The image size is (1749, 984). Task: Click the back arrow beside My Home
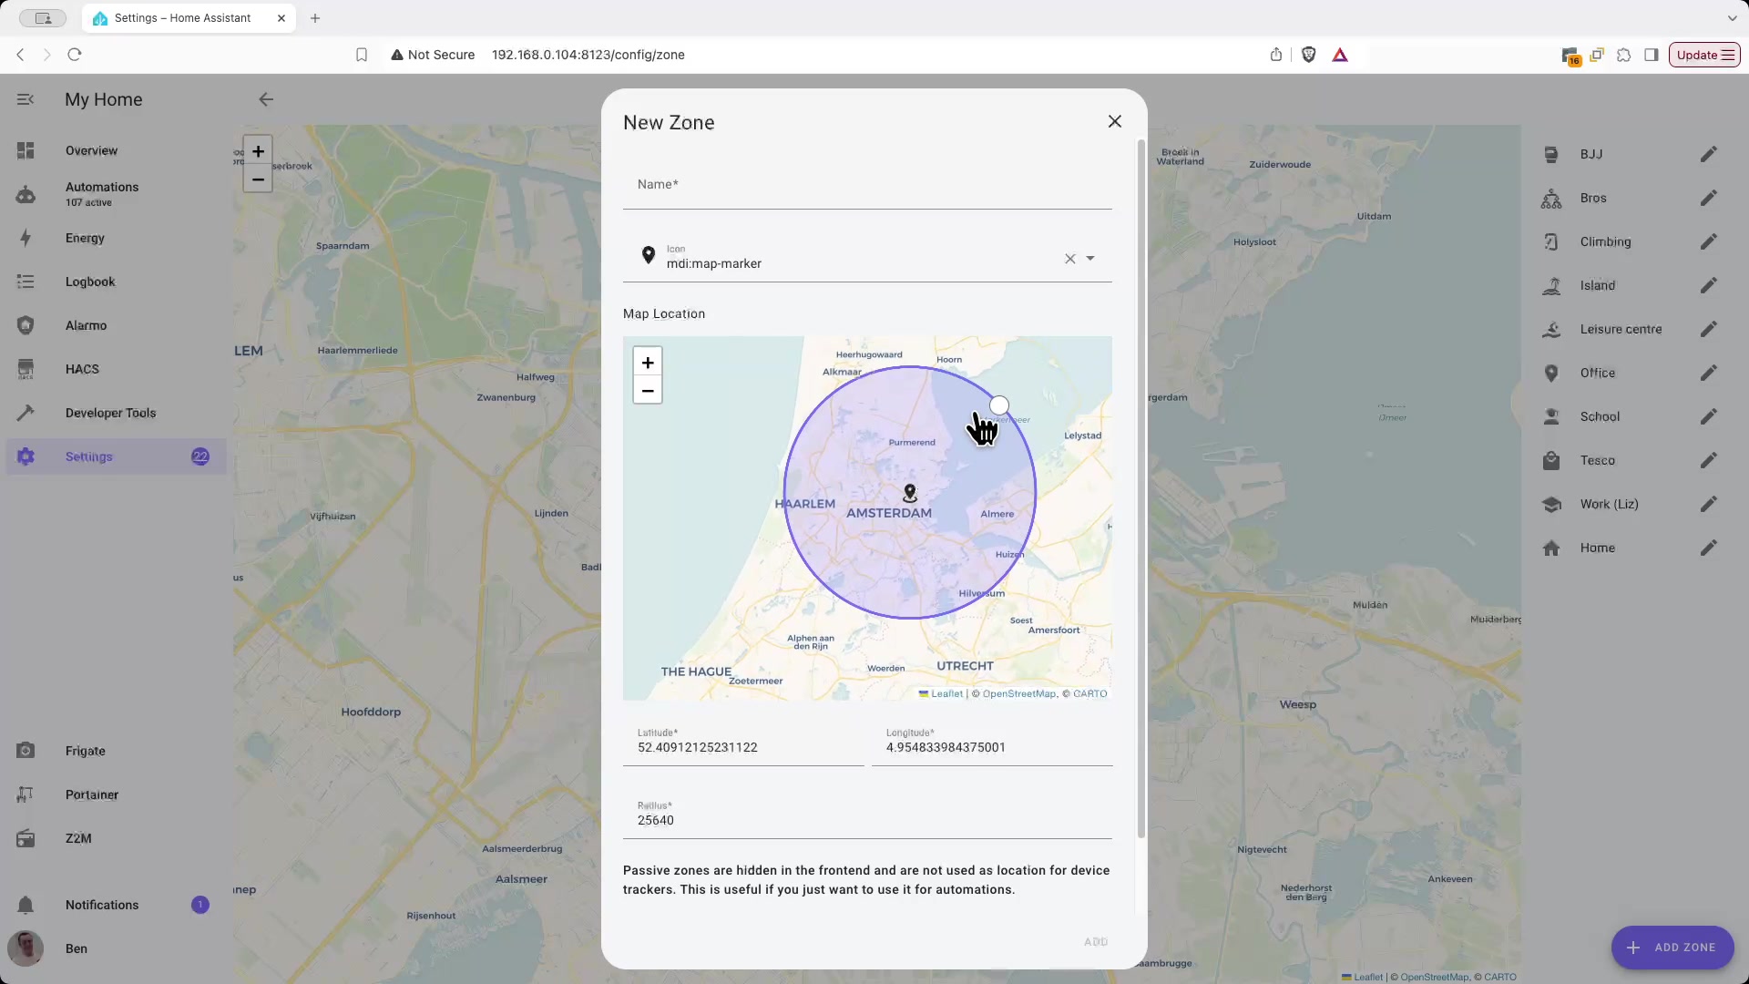coord(266,99)
